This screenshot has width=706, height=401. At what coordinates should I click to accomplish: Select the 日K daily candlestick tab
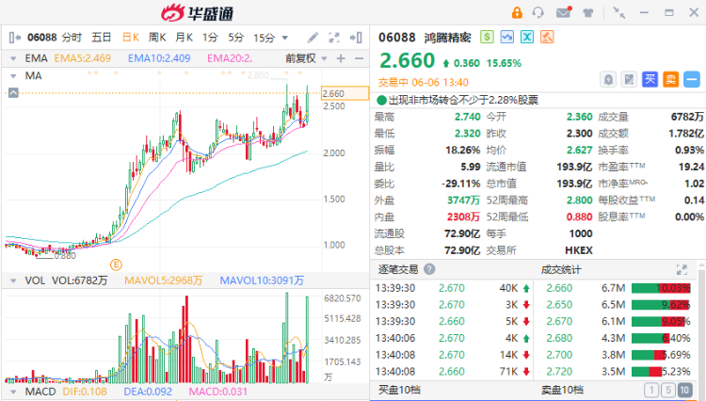(131, 38)
